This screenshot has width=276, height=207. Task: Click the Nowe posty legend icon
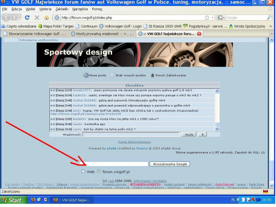tap(86, 75)
